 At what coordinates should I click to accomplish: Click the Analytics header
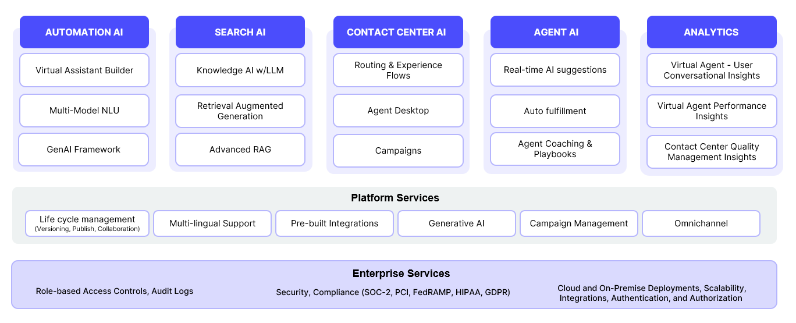coord(711,32)
